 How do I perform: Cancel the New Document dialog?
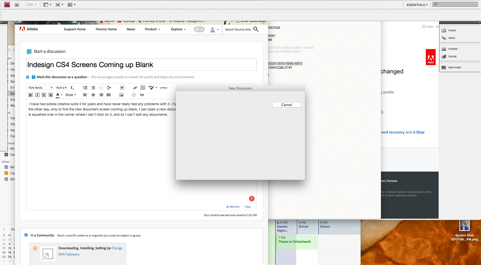(287, 105)
